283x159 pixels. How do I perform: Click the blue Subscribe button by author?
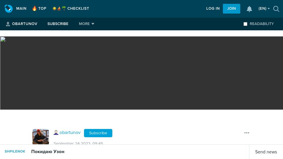click(98, 133)
